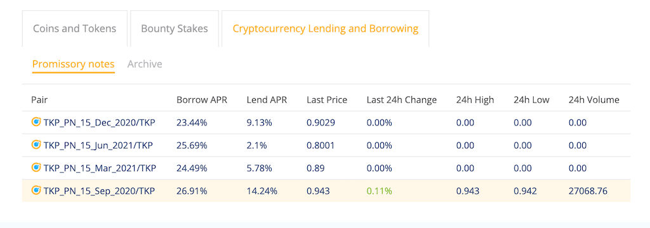Open the Bounty Stakes tab
The height and width of the screenshot is (228, 650).
pos(175,28)
